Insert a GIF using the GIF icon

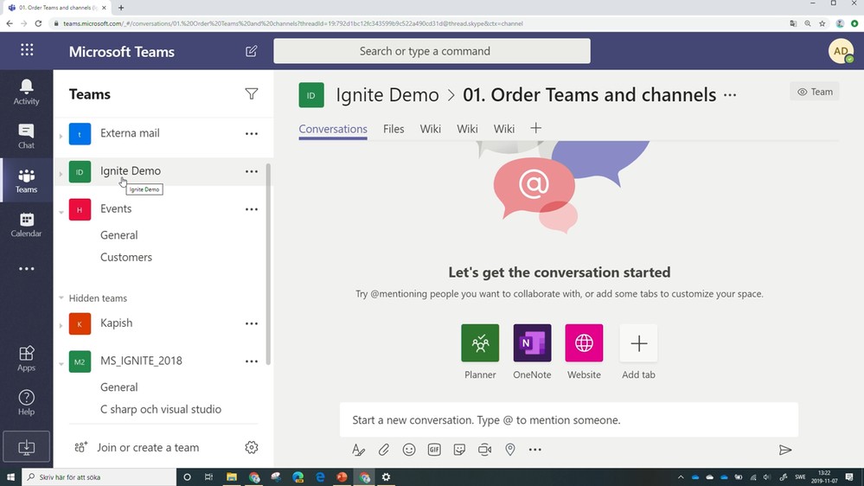click(x=434, y=450)
